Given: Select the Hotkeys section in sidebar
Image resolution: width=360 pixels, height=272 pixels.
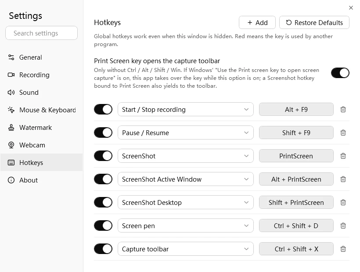Looking at the screenshot, I should (41, 162).
